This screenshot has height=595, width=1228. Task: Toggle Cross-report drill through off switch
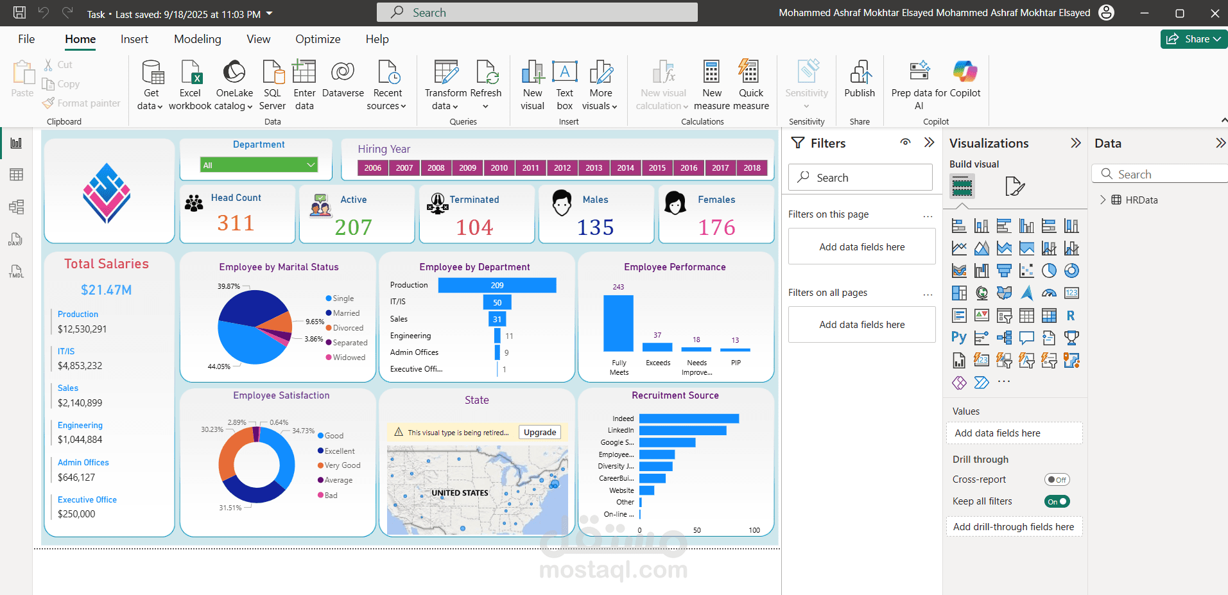(x=1057, y=479)
